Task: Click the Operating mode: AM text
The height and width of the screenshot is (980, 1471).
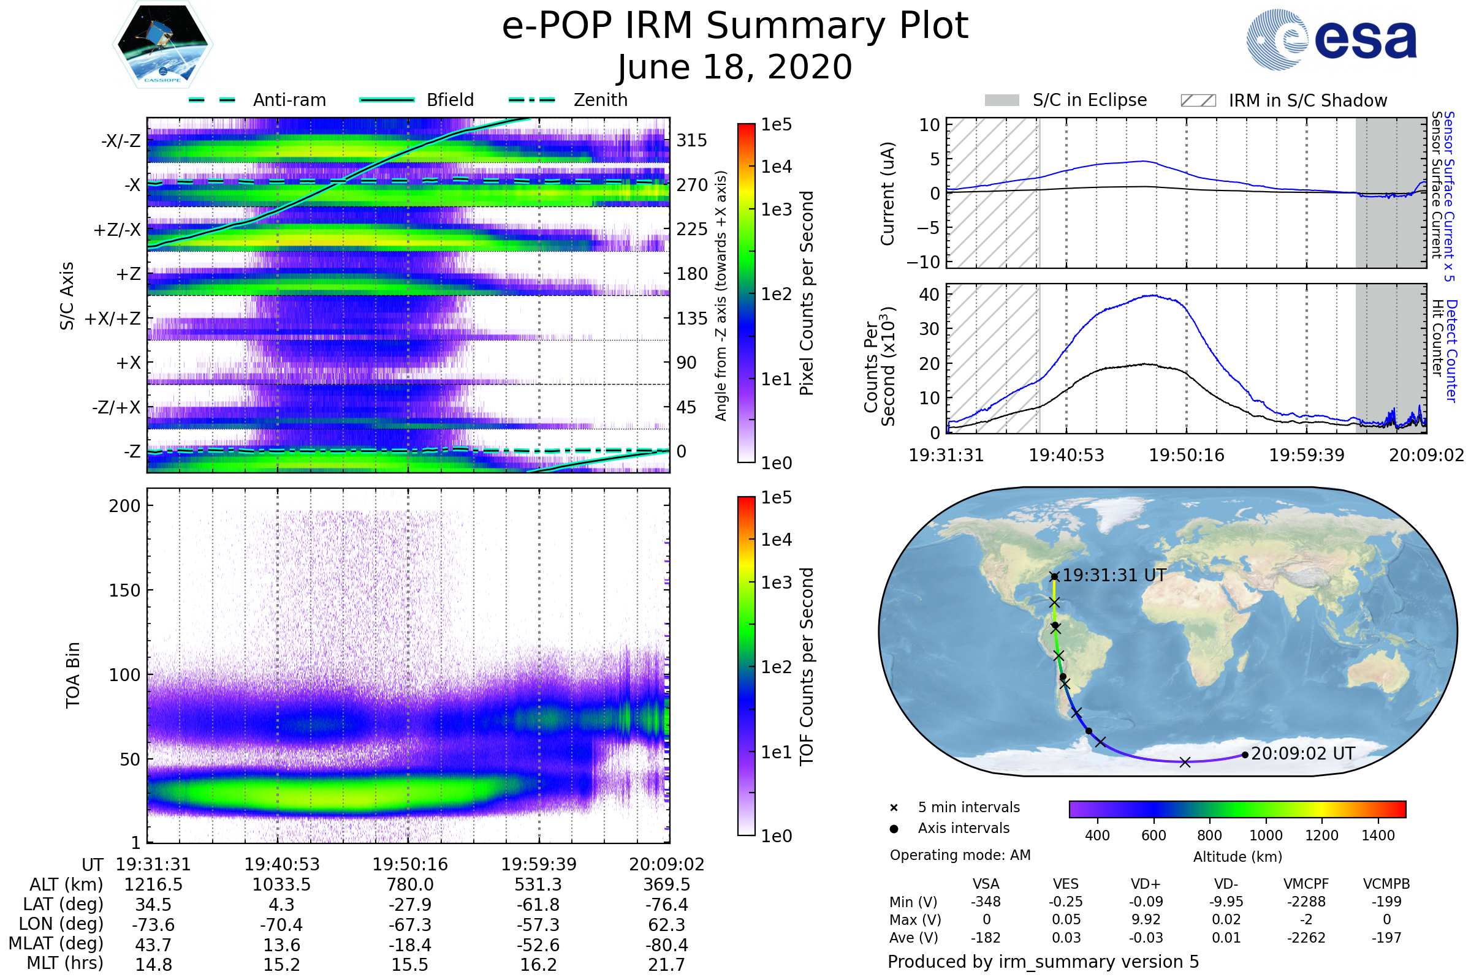Action: 960,855
